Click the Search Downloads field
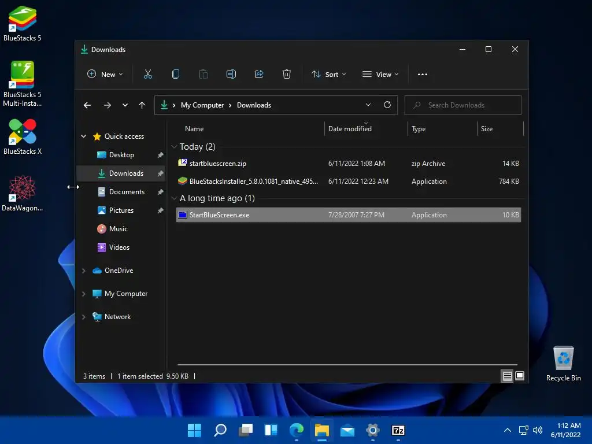The height and width of the screenshot is (444, 592). point(463,105)
